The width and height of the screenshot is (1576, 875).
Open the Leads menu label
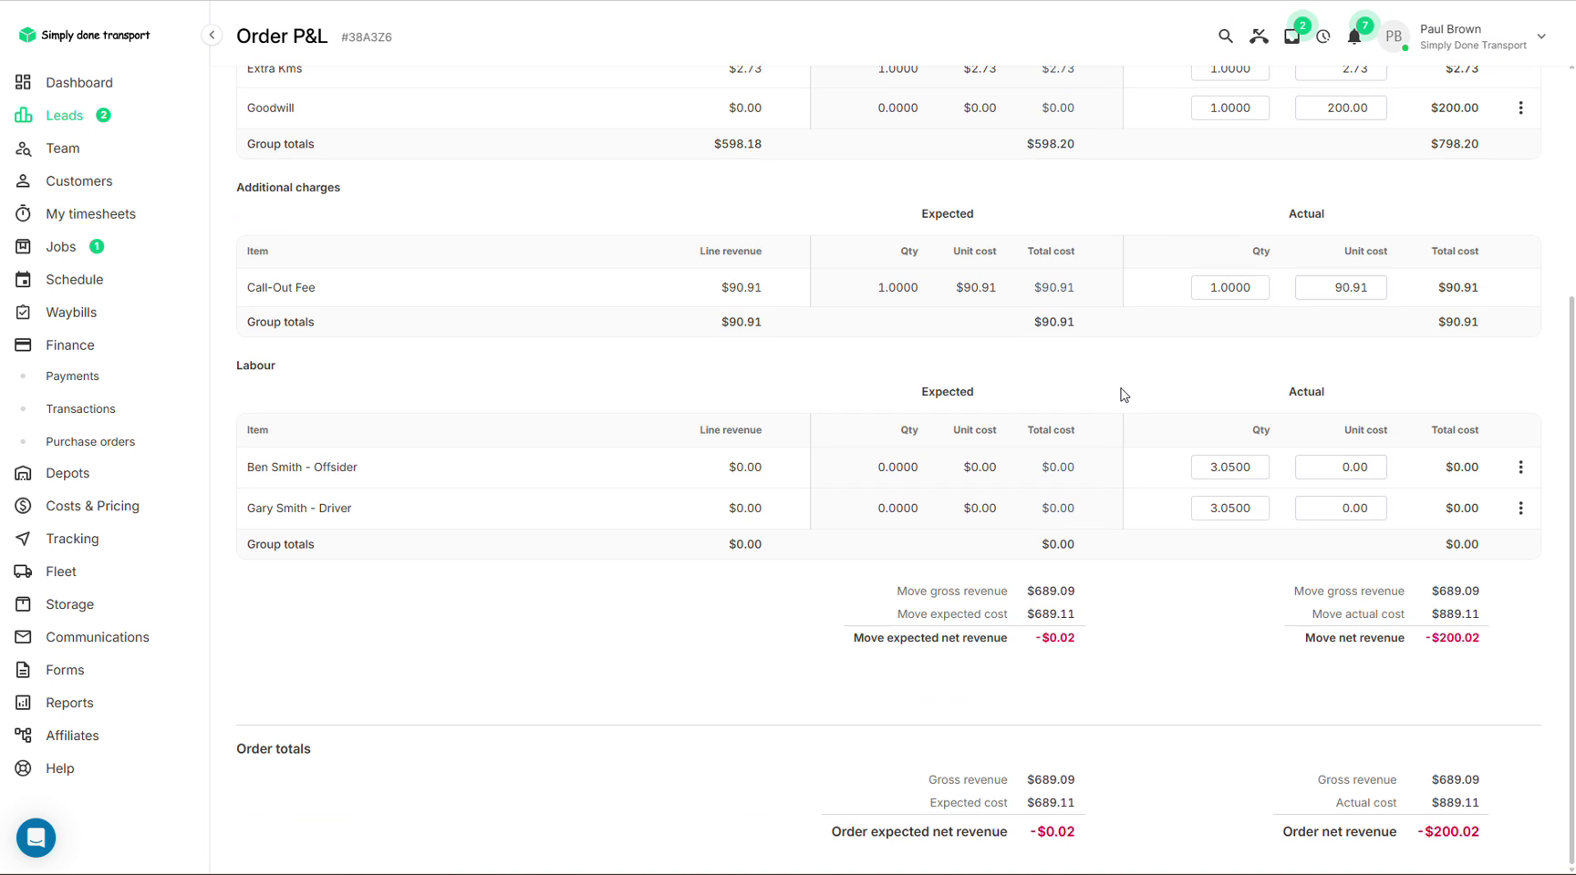[x=64, y=115]
